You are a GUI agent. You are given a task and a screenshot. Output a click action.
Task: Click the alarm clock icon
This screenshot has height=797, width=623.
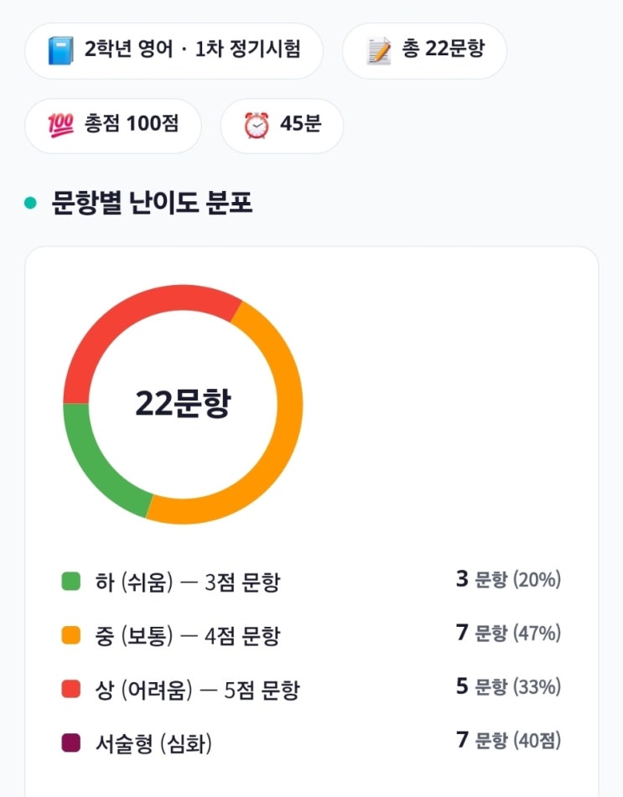[x=256, y=126]
